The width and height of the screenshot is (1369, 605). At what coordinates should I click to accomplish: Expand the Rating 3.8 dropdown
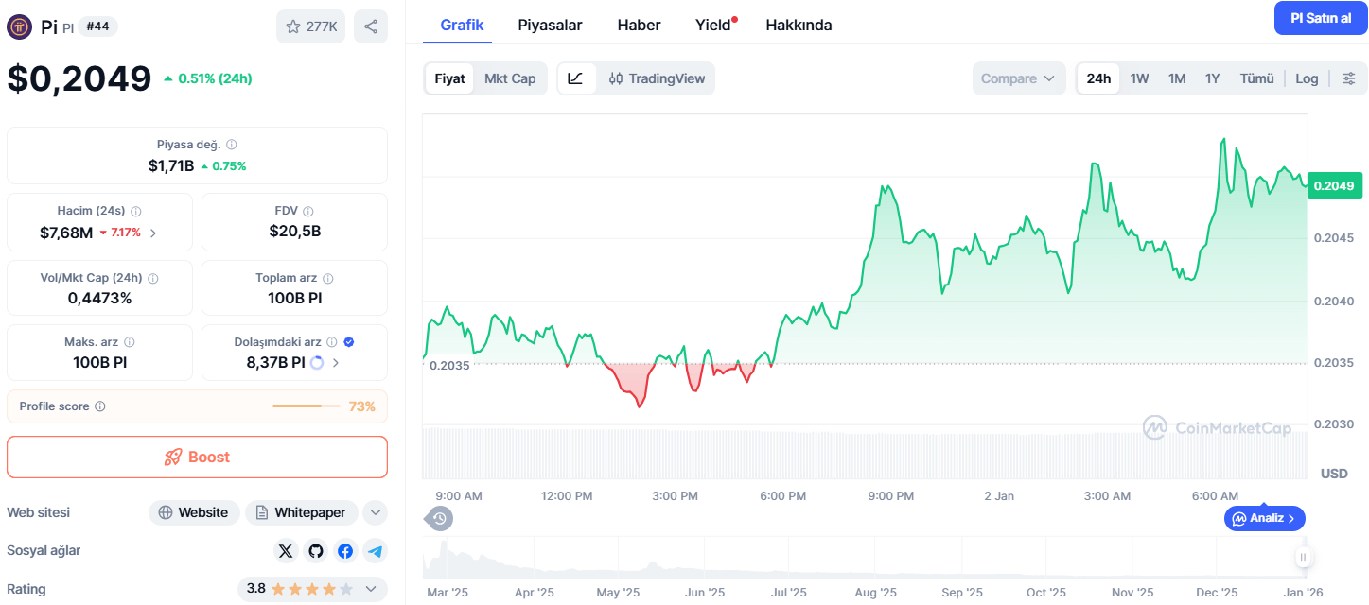coord(313,589)
